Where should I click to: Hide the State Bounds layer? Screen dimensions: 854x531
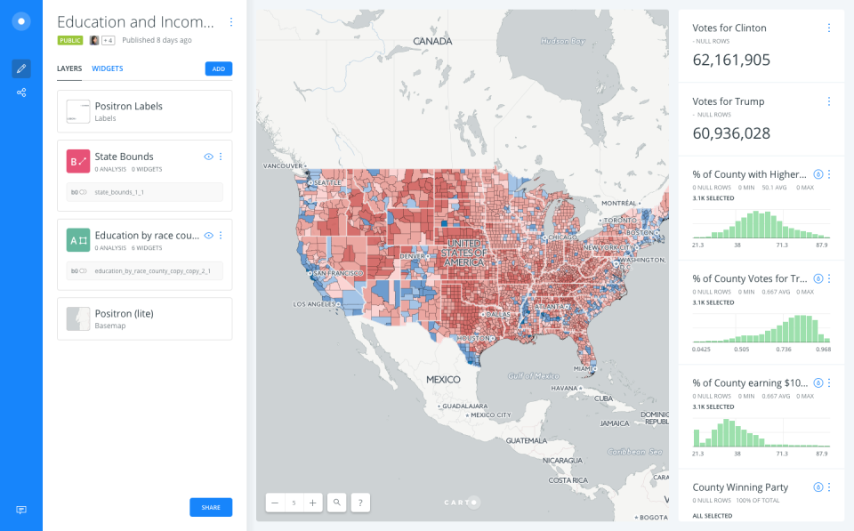(208, 157)
